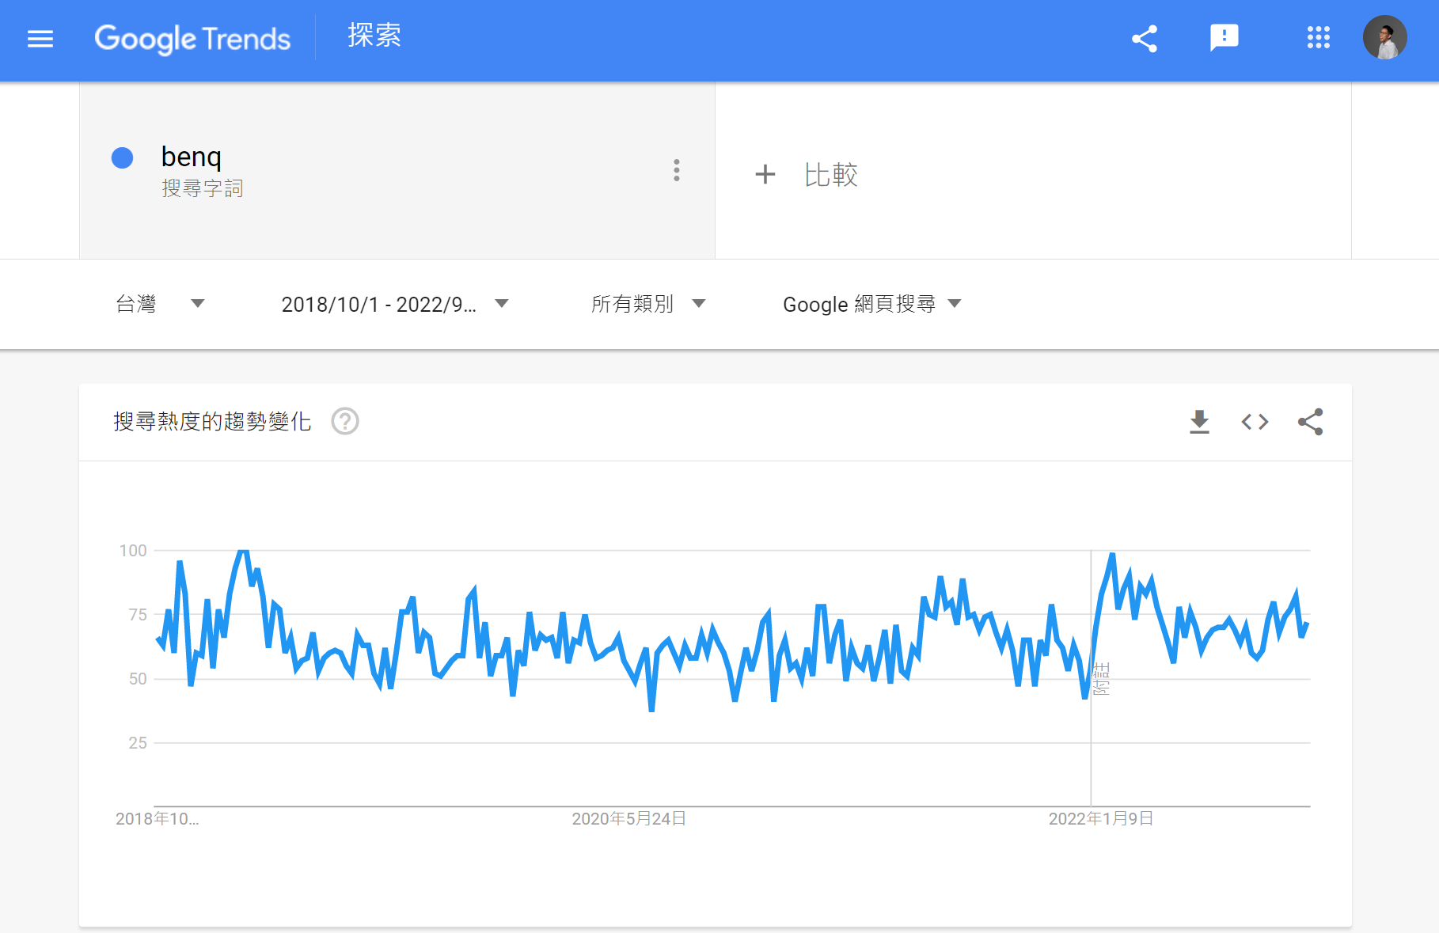1439x933 pixels.
Task: Go to the Google Trends home logo
Action: pos(192,39)
